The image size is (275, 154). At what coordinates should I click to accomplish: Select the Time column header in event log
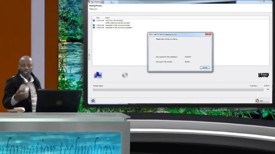tap(98, 18)
